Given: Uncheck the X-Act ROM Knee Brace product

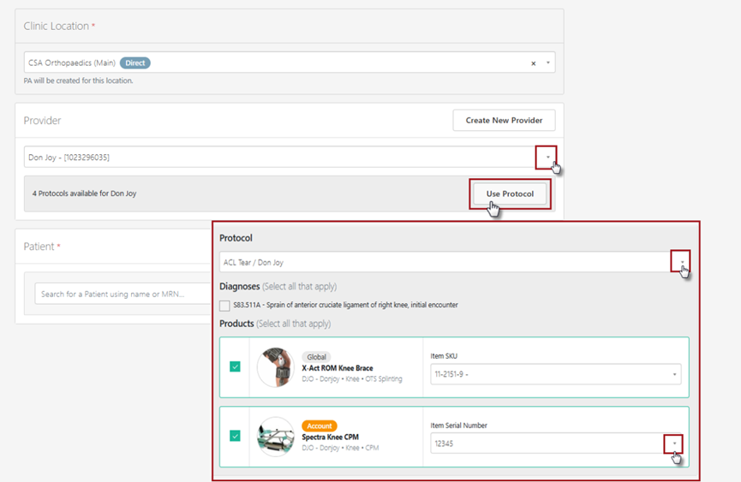Looking at the screenshot, I should (x=235, y=366).
